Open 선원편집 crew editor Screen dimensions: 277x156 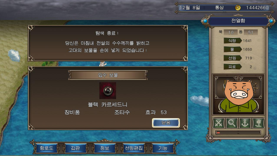134,148
